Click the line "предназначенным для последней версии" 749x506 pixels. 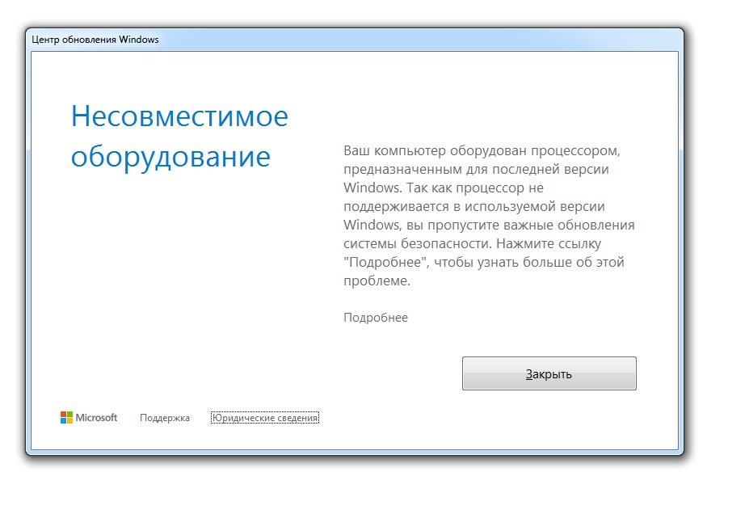click(476, 170)
